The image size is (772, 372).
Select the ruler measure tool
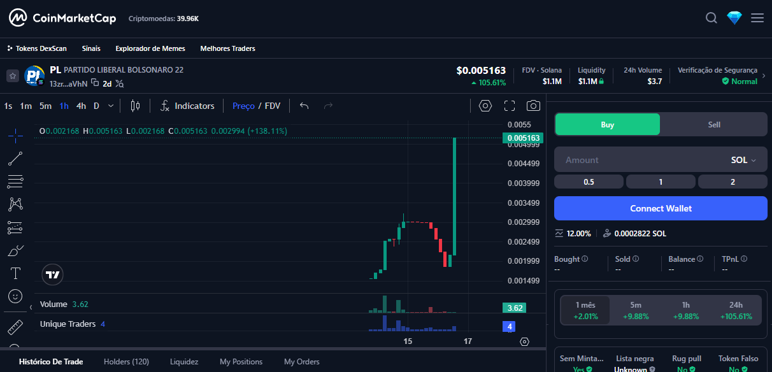tap(15, 327)
